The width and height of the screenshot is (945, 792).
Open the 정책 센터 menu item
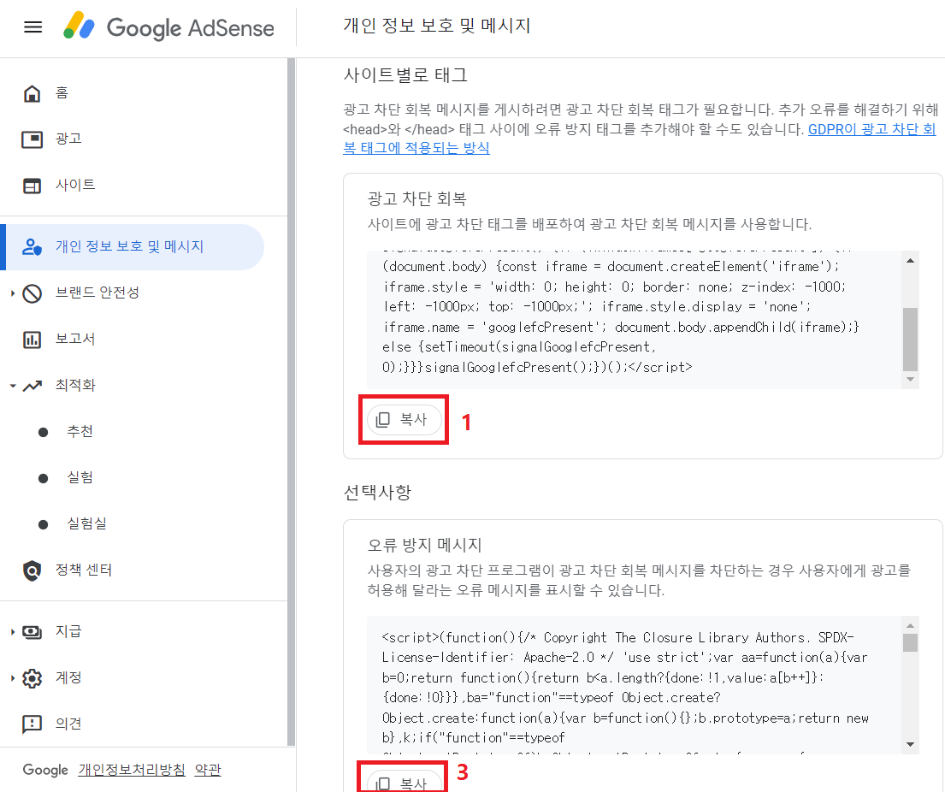[83, 570]
